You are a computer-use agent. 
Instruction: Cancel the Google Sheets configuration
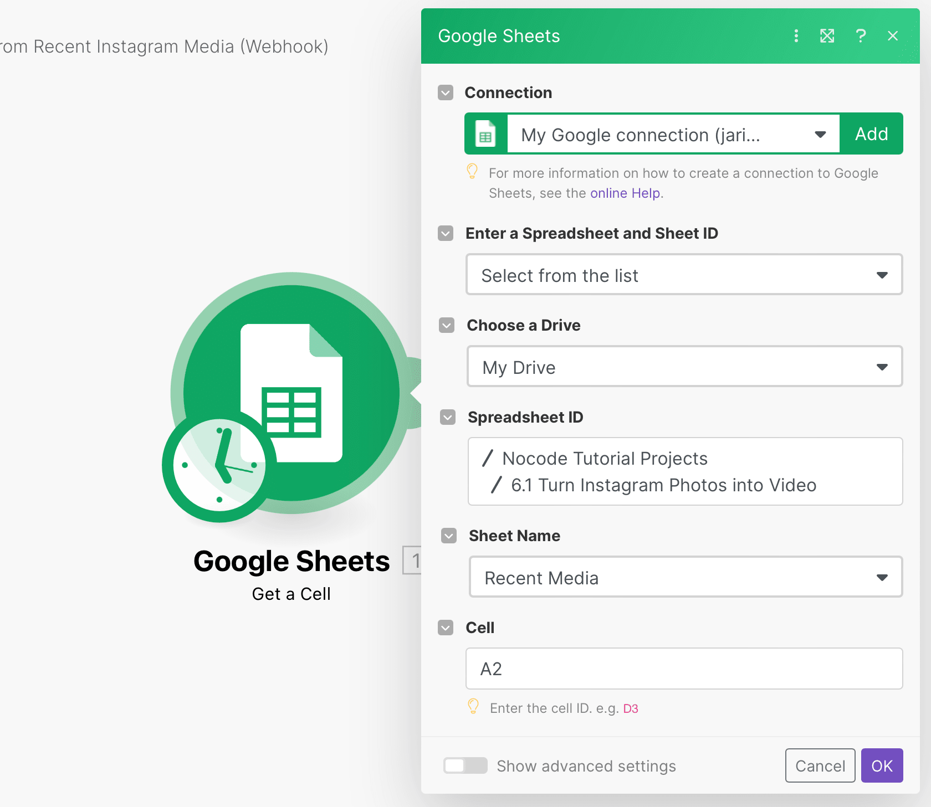pyautogui.click(x=820, y=765)
